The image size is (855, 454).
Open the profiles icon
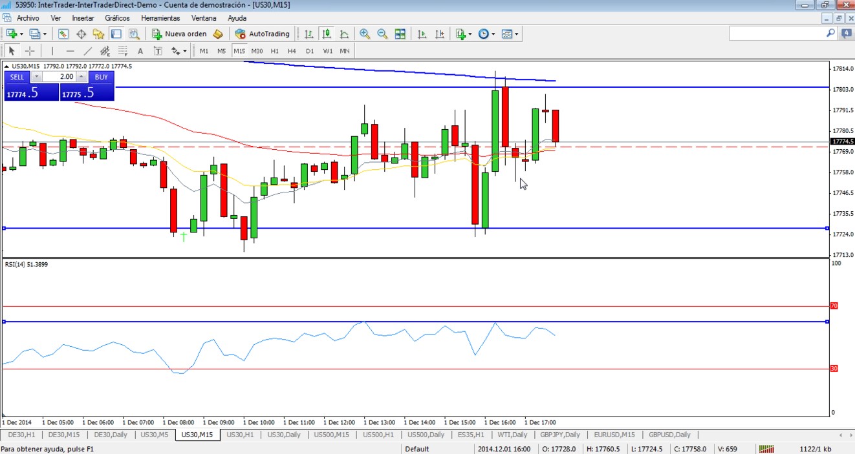[x=34, y=34]
